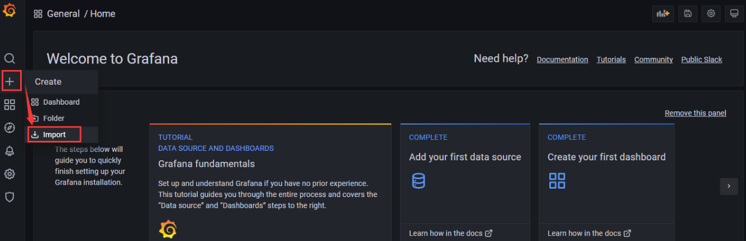Click the grid icon in first dashboard card
Image resolution: width=746 pixels, height=241 pixels.
tap(557, 180)
